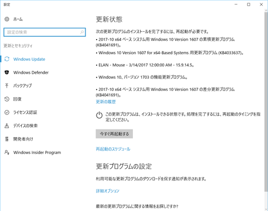Image resolution: width=268 pixels, height=211 pixels.
Task: Click the power icon beside restart message
Action: (99, 115)
